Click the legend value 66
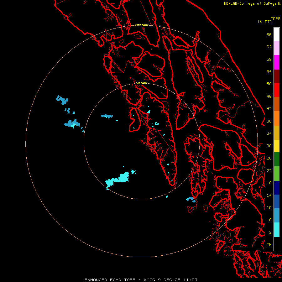Screen dimensions: 282x282 (269, 34)
